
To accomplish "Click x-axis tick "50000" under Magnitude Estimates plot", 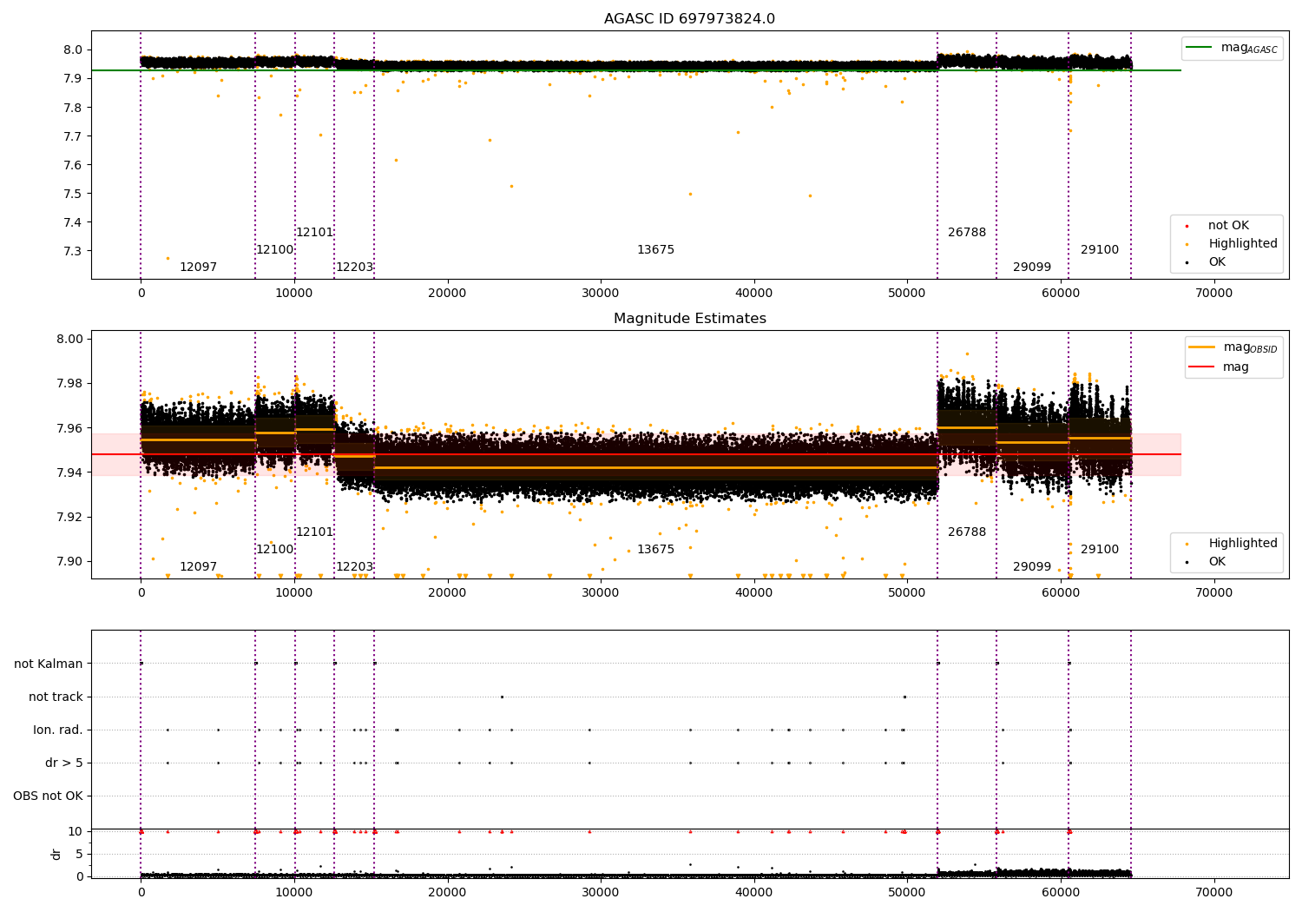I will coord(907,593).
